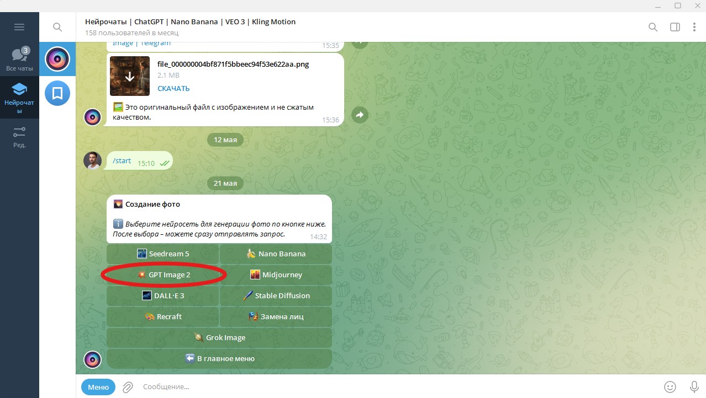Choose the DALL·E 3 button
This screenshot has width=706, height=398.
pyautogui.click(x=163, y=295)
